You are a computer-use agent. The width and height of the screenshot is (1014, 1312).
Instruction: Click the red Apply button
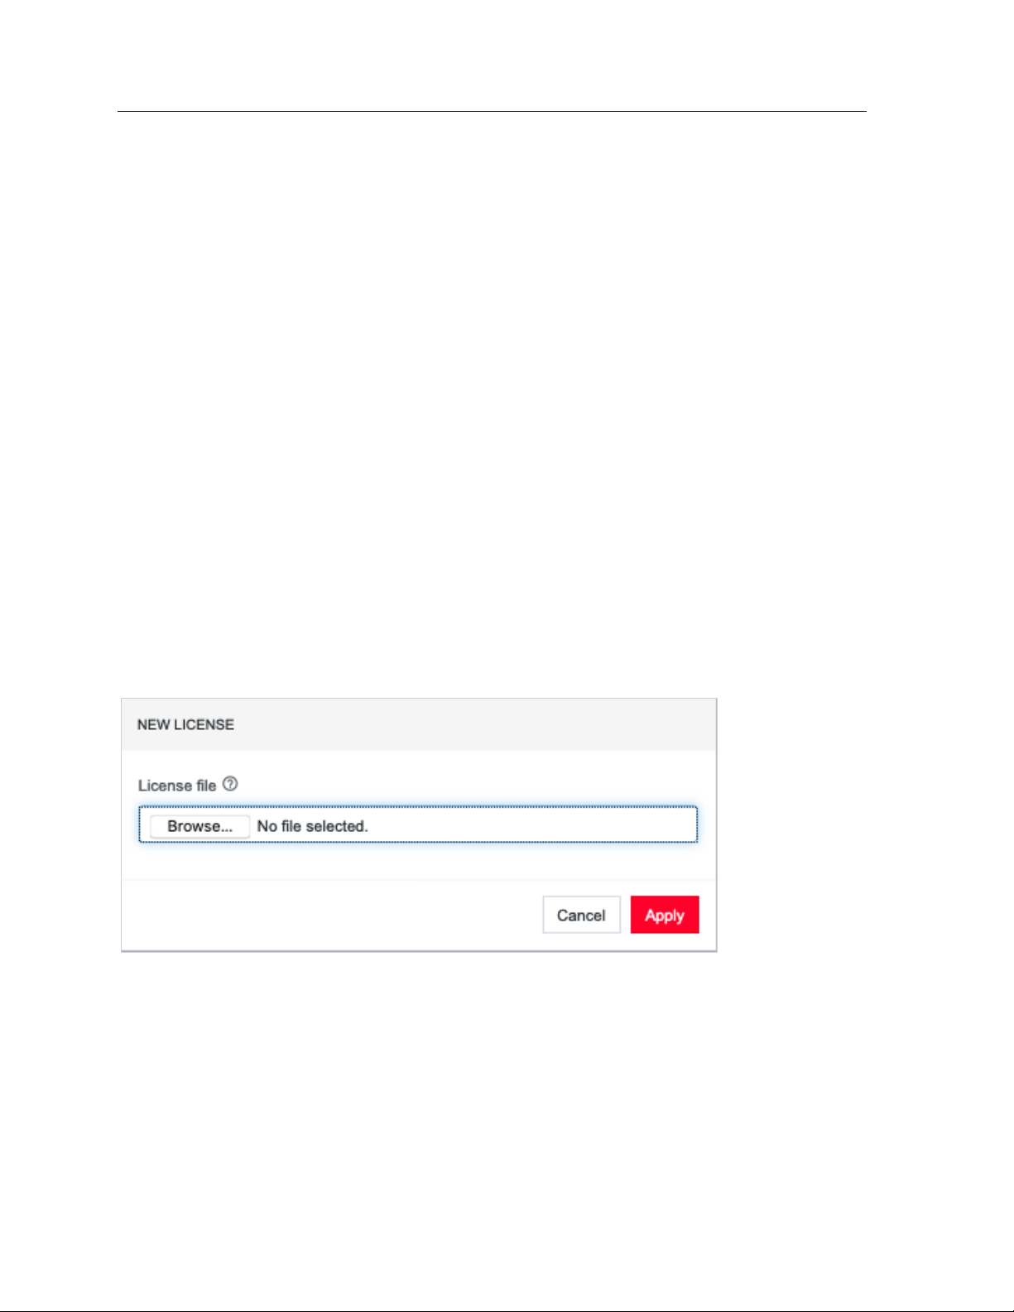coord(665,915)
